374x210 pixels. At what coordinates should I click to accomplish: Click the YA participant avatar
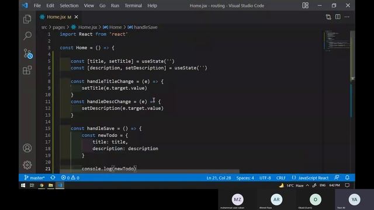point(354,199)
